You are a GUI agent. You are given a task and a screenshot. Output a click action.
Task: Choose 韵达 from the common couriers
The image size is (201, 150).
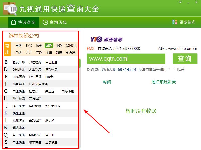tap(19, 53)
